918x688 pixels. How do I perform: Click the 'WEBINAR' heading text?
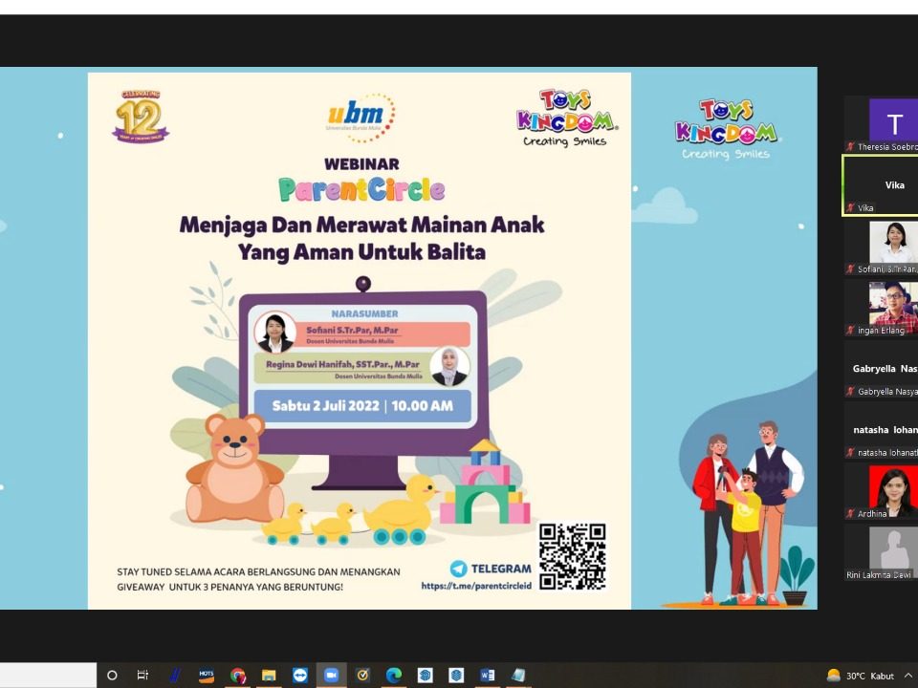[361, 164]
